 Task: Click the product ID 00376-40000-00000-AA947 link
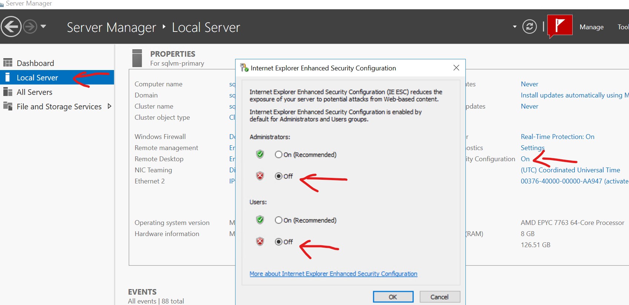[x=575, y=181]
